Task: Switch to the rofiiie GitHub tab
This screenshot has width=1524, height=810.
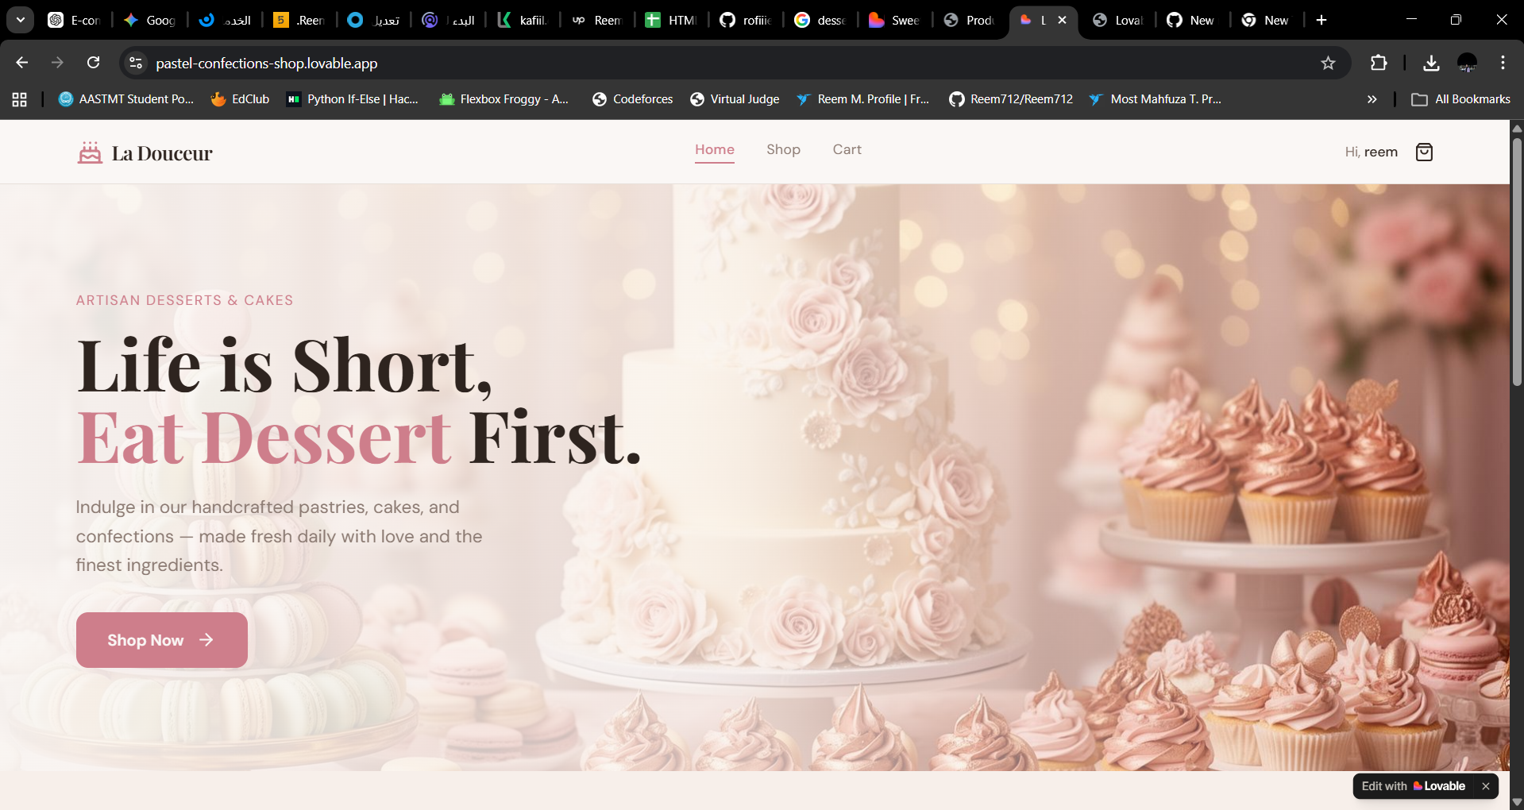Action: point(746,20)
